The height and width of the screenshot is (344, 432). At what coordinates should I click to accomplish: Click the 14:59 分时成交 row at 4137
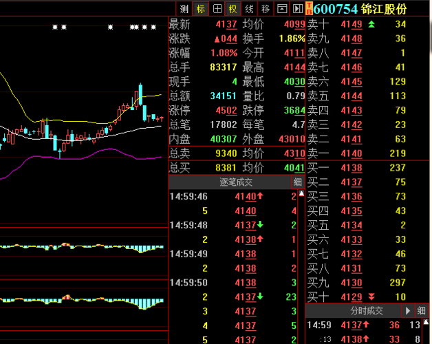pyautogui.click(x=364, y=325)
